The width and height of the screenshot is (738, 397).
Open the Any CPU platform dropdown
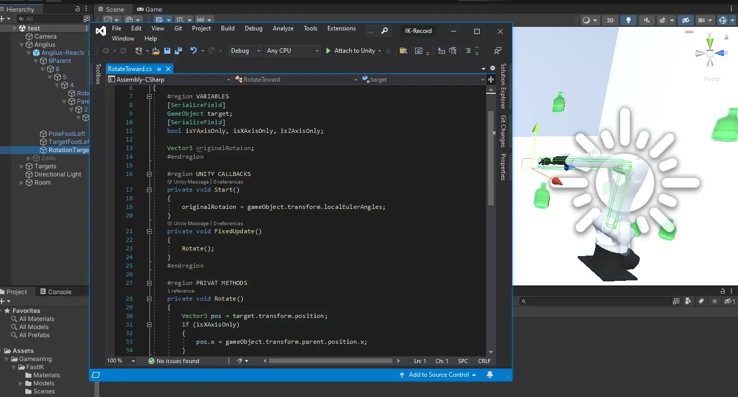[x=293, y=51]
